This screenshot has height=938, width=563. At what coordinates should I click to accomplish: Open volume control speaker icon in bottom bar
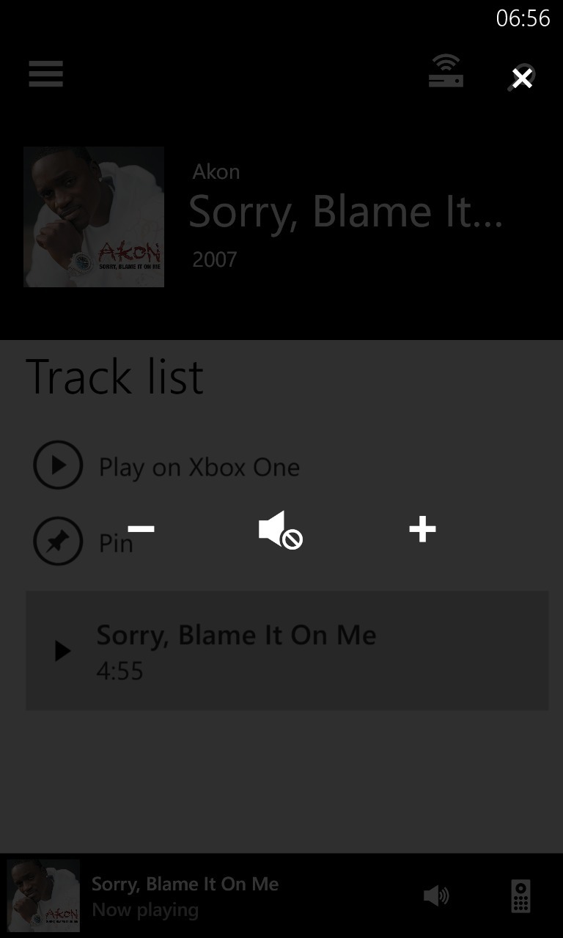[x=437, y=895]
